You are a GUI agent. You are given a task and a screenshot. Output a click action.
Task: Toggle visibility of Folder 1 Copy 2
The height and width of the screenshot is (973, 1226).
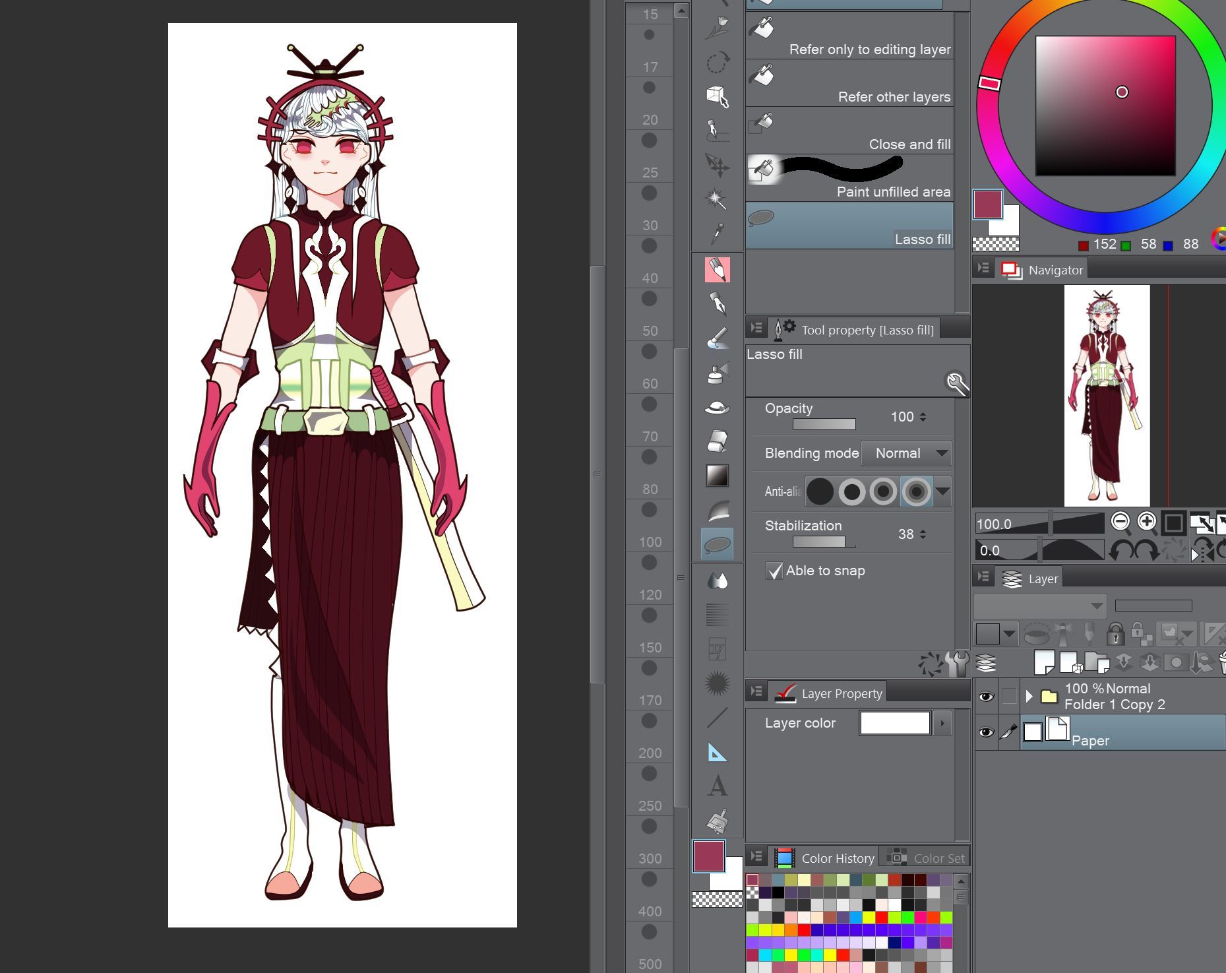(x=986, y=697)
